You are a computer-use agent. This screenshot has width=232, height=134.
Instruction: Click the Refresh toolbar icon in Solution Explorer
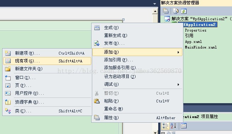click(x=184, y=11)
